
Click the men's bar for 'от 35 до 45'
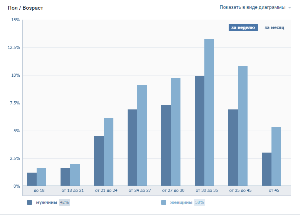233,148
